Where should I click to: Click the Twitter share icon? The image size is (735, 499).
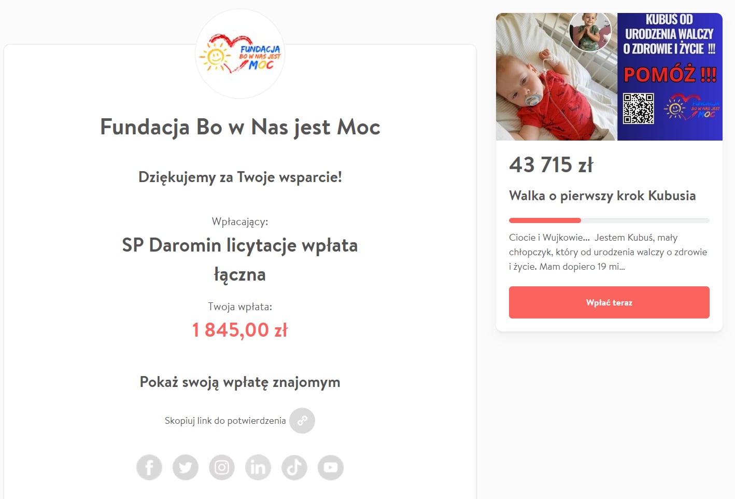[x=186, y=467]
